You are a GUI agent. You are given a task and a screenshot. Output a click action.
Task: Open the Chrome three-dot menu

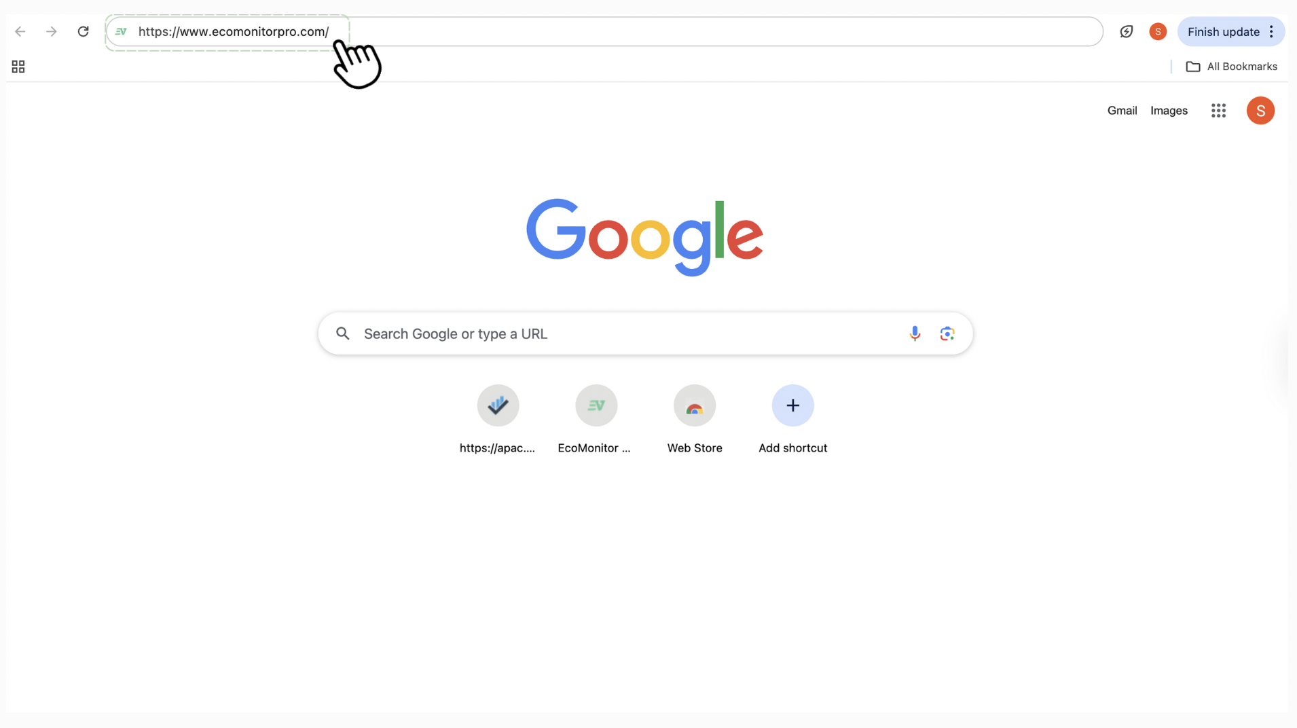click(1272, 31)
